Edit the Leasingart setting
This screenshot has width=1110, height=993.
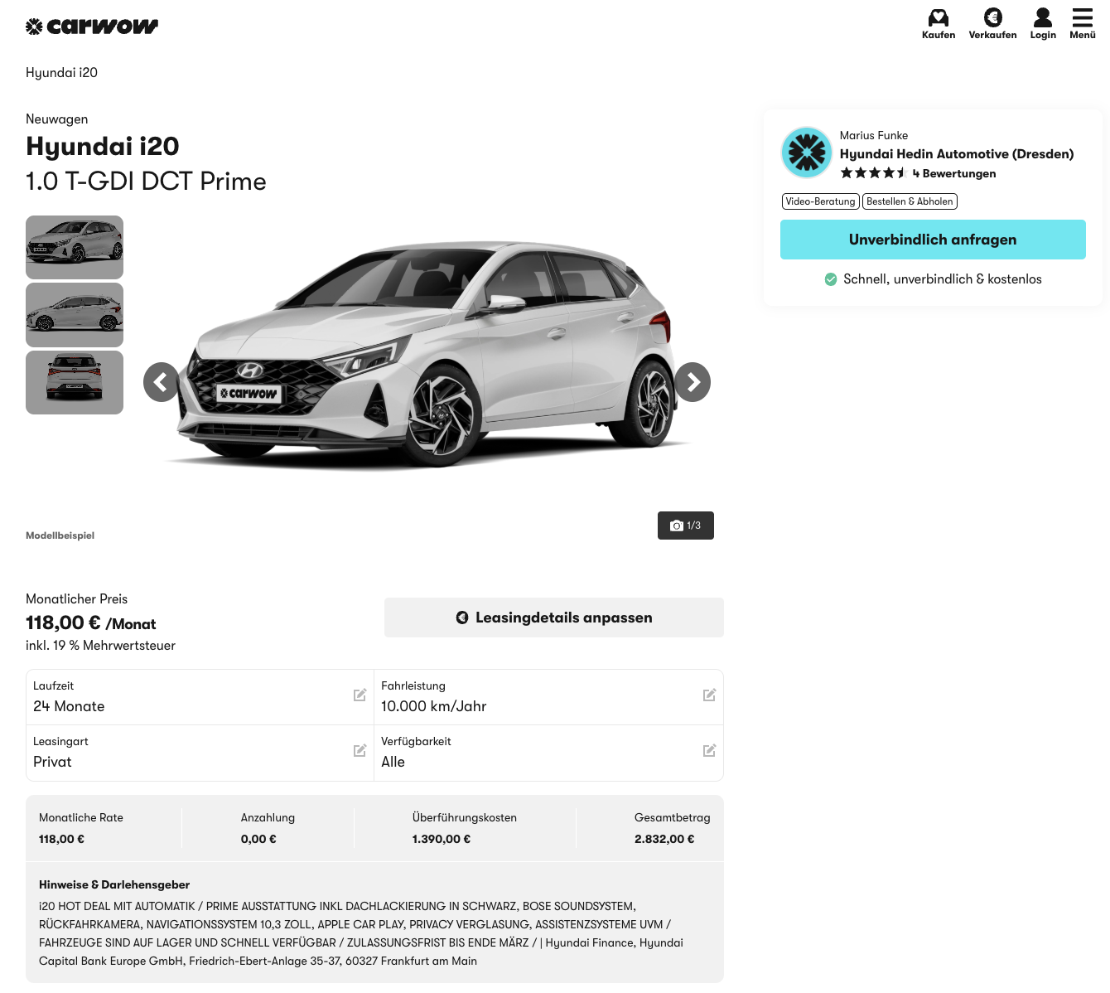pos(360,751)
